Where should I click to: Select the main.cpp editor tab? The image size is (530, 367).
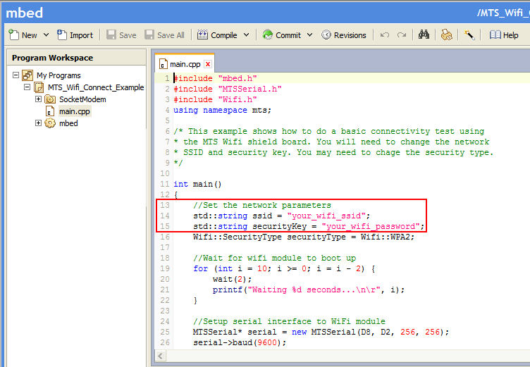click(184, 64)
